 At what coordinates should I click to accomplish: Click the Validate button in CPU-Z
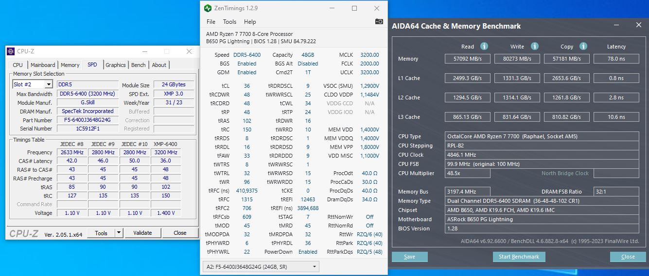pos(142,233)
